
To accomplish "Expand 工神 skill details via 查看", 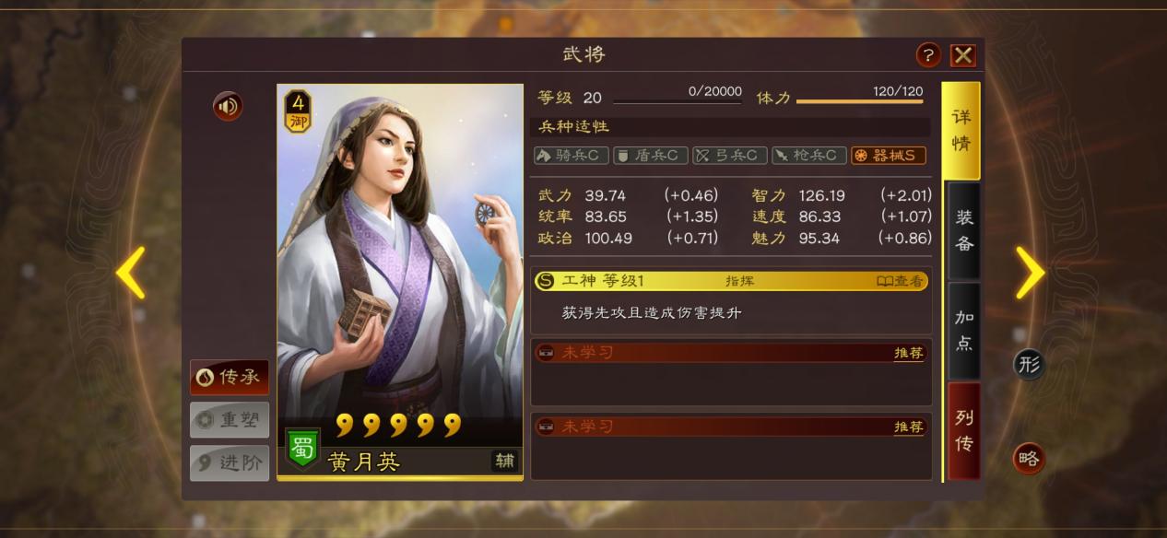I will [x=900, y=281].
